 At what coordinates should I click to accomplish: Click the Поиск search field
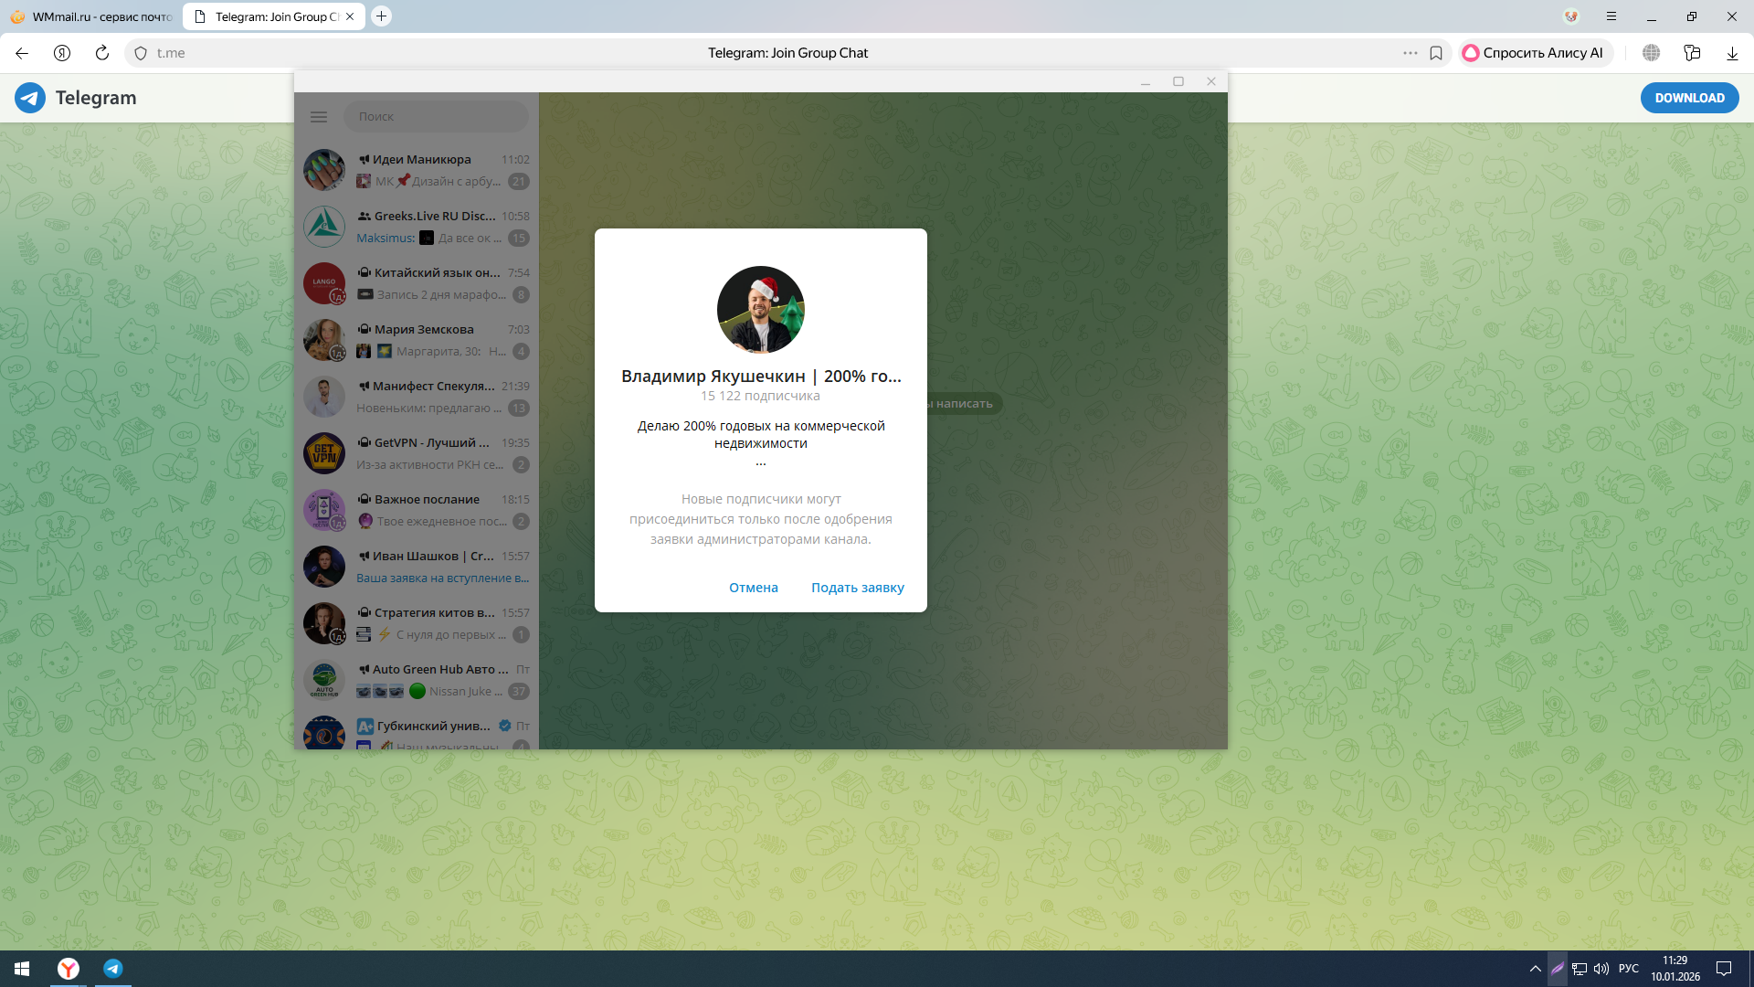pyautogui.click(x=436, y=117)
